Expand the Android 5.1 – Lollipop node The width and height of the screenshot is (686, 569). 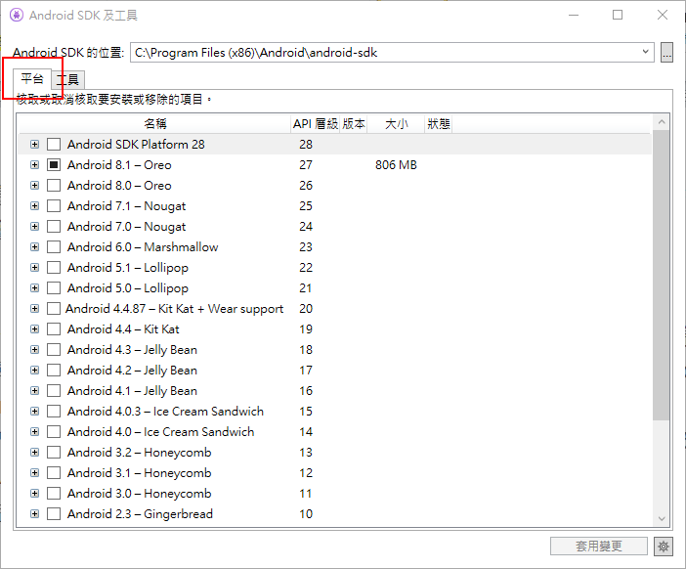34,268
